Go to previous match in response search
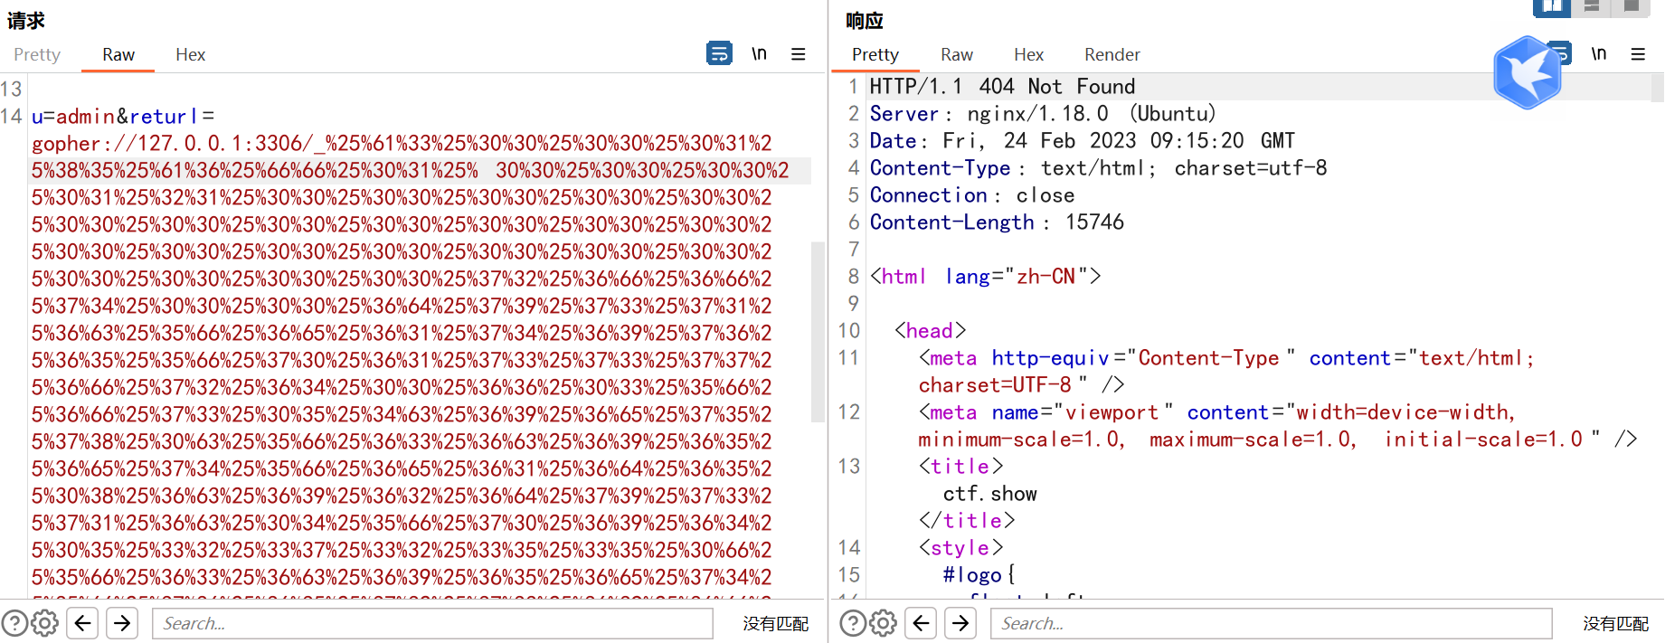The width and height of the screenshot is (1665, 643). [922, 623]
